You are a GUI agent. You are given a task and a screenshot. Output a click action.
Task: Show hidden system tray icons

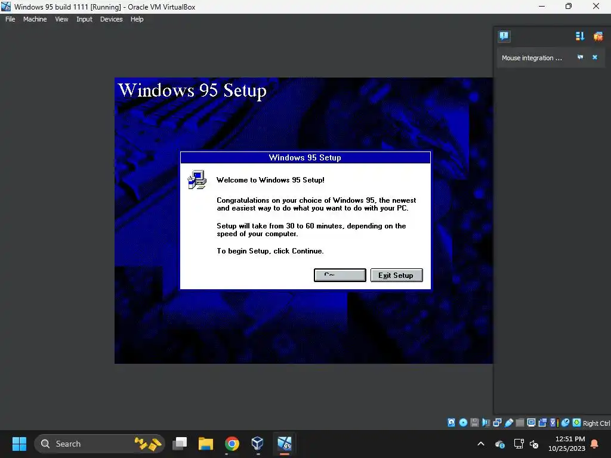point(481,444)
